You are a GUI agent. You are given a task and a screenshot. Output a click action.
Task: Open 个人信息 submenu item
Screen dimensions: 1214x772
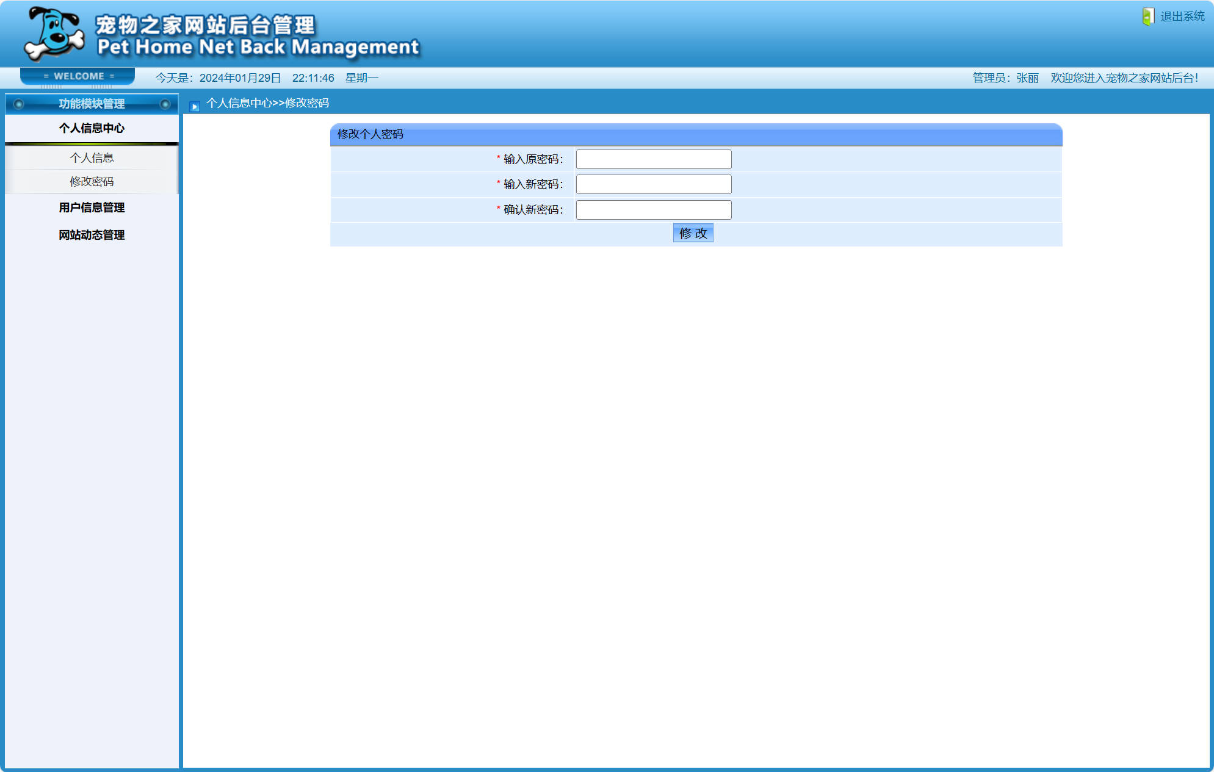(92, 158)
